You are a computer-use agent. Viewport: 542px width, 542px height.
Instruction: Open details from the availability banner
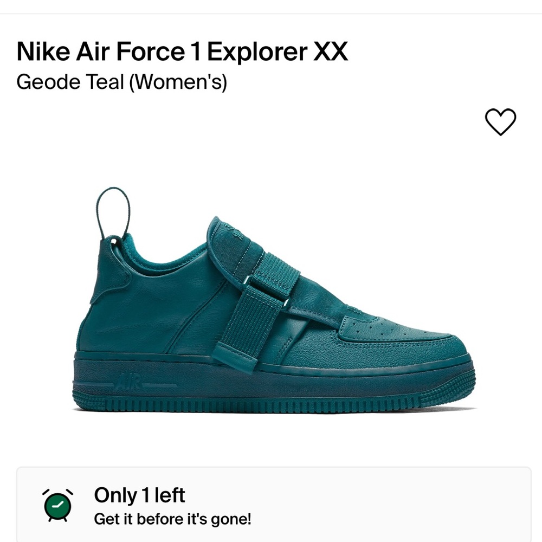[271, 507]
